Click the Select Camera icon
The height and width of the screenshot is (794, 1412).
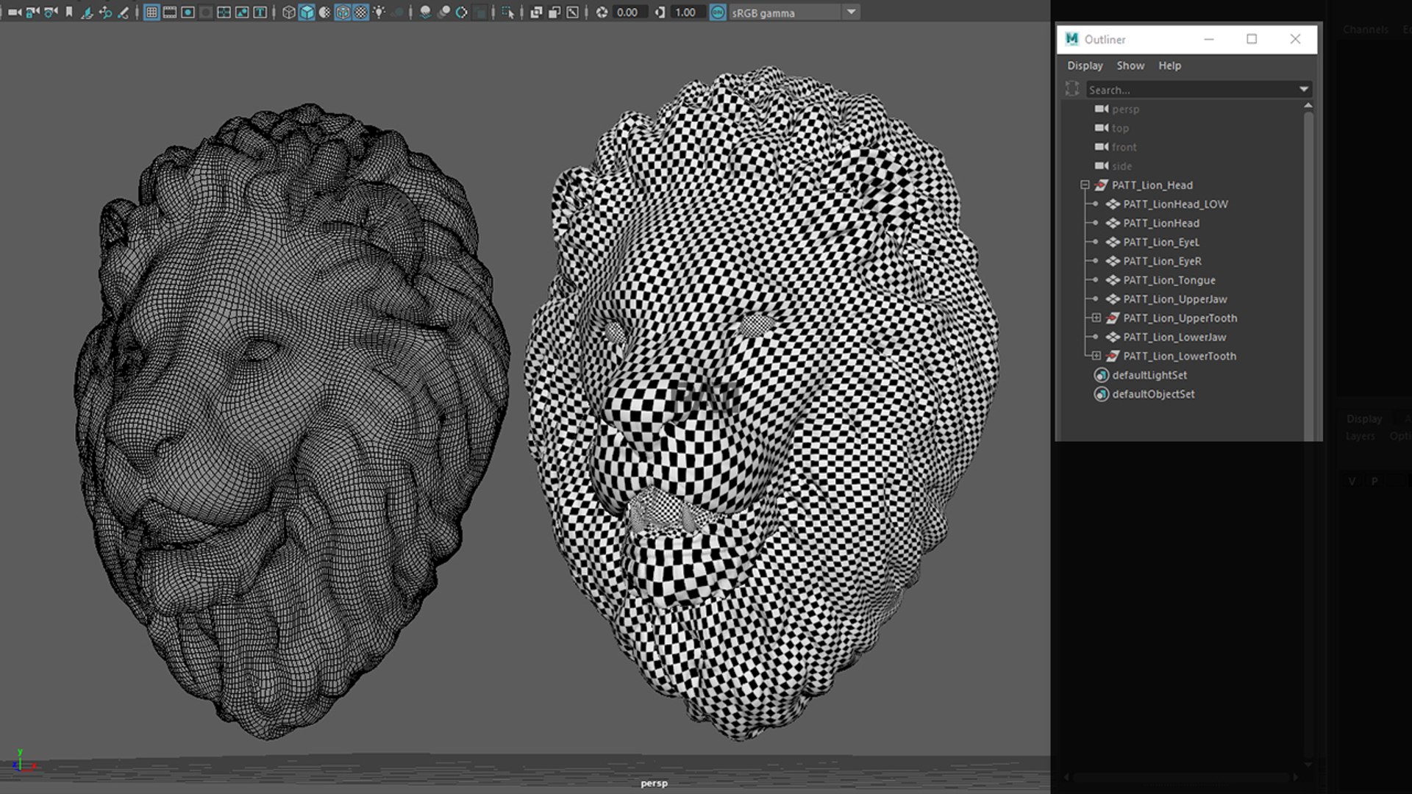pos(13,12)
